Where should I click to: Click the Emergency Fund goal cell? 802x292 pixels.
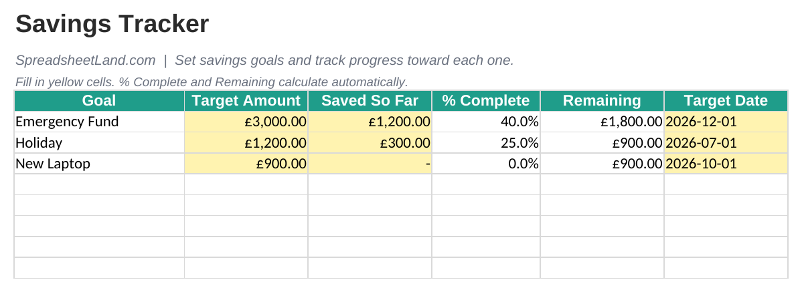pos(99,122)
